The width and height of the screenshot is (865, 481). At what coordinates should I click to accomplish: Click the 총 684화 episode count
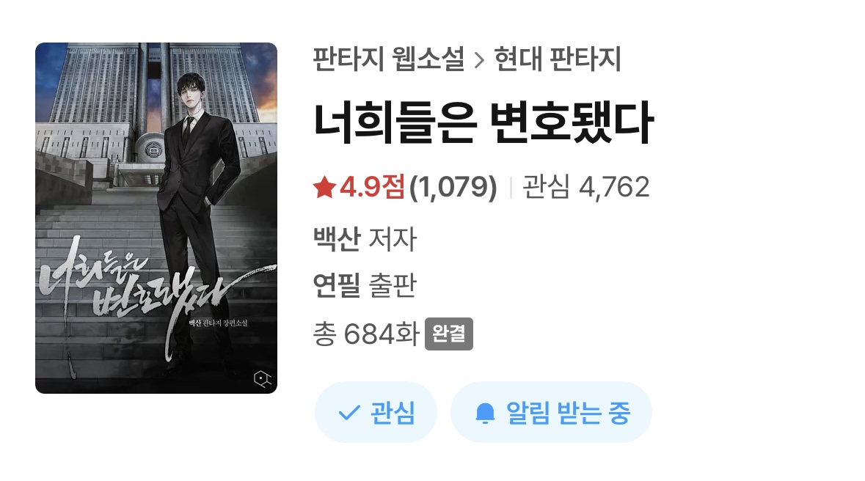[366, 334]
